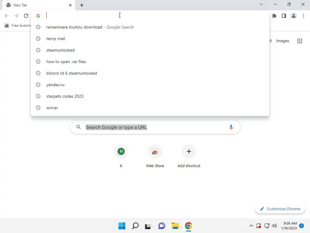Open Windows taskbar search
This screenshot has width=310, height=233.
[135, 226]
